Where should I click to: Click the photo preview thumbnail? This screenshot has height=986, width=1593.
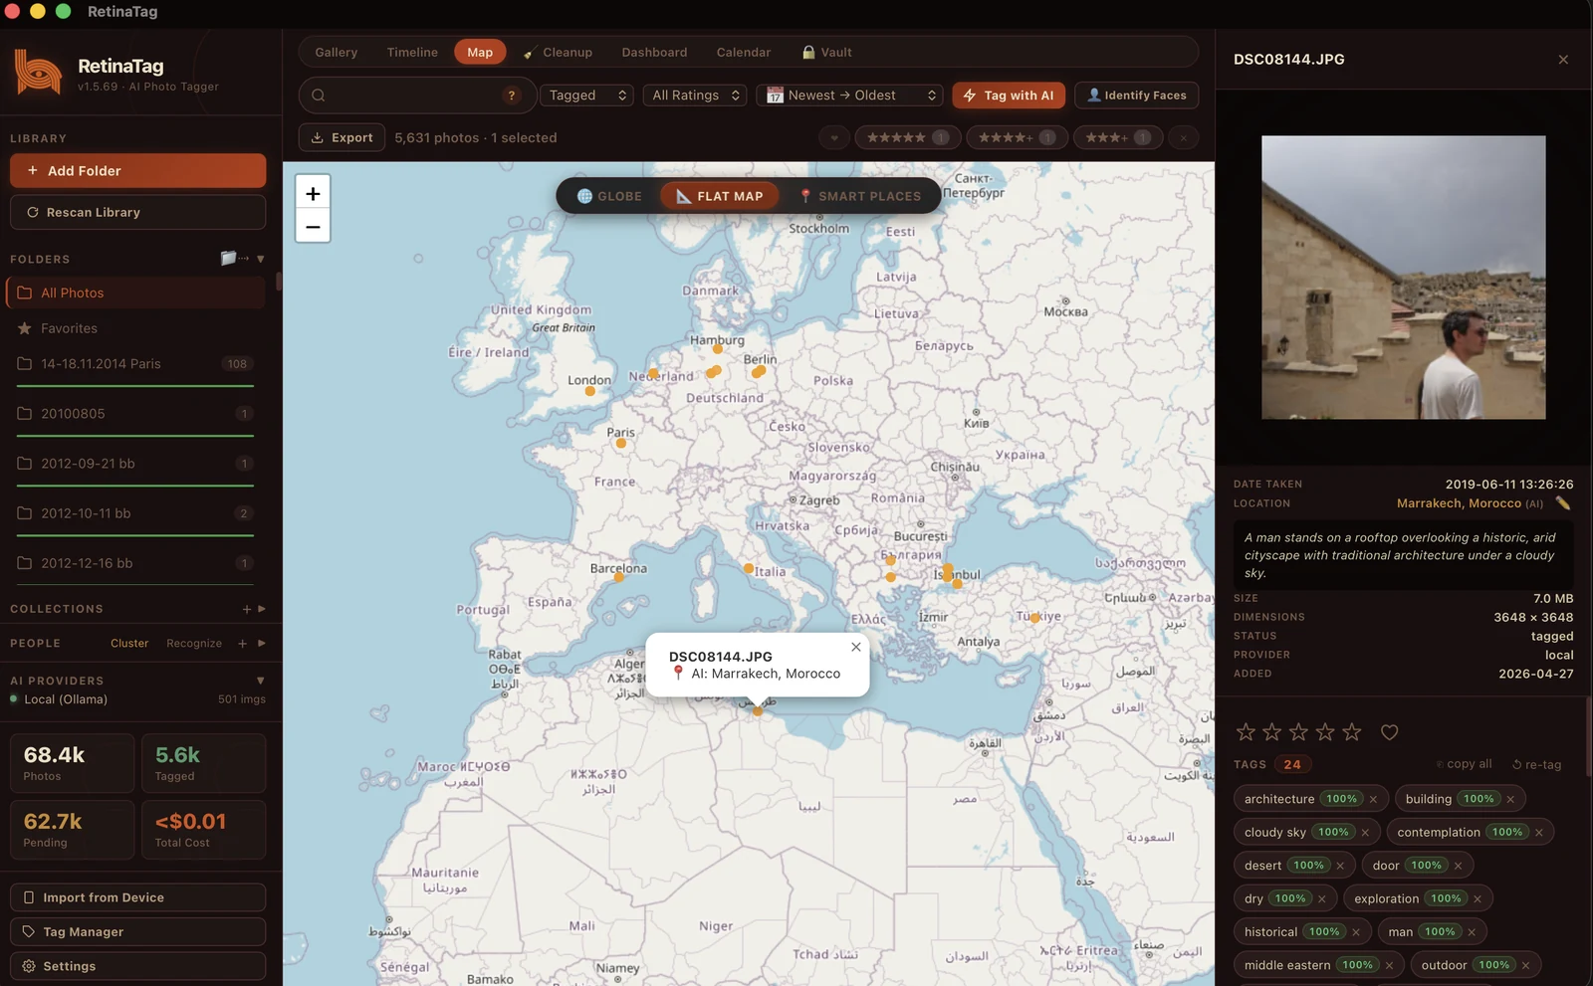click(x=1404, y=278)
